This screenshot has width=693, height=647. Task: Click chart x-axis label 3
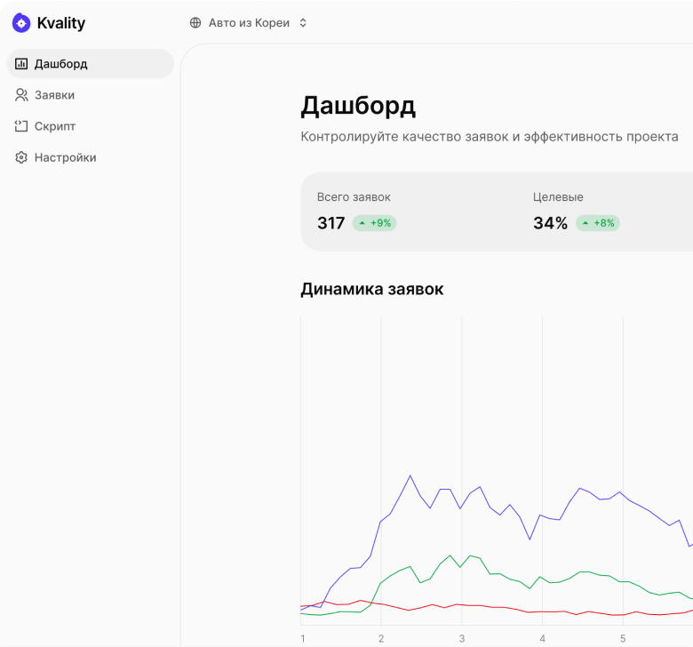(x=462, y=639)
